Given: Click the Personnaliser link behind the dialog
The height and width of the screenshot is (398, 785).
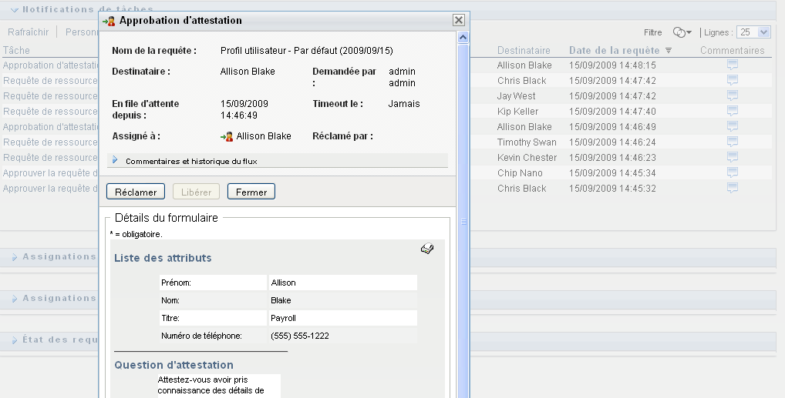Looking at the screenshot, I should coord(82,32).
